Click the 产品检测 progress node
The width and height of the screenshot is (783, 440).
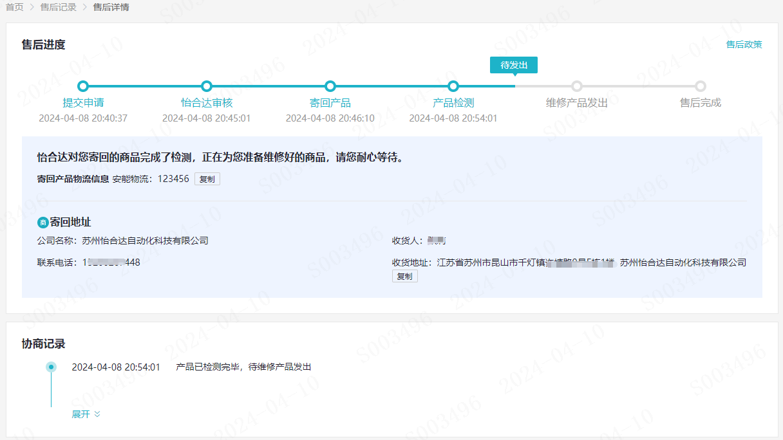(453, 86)
